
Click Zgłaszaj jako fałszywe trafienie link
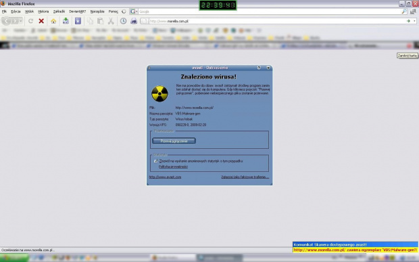click(245, 177)
